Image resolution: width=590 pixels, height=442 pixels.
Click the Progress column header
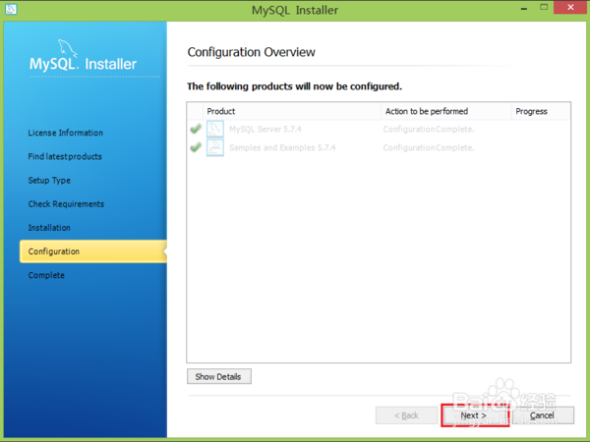541,111
